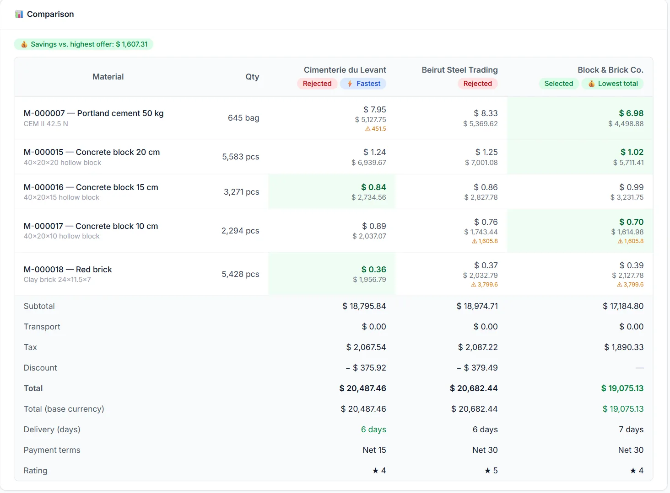The image size is (670, 493).
Task: Click the Lowest total badge
Action: [x=613, y=84]
